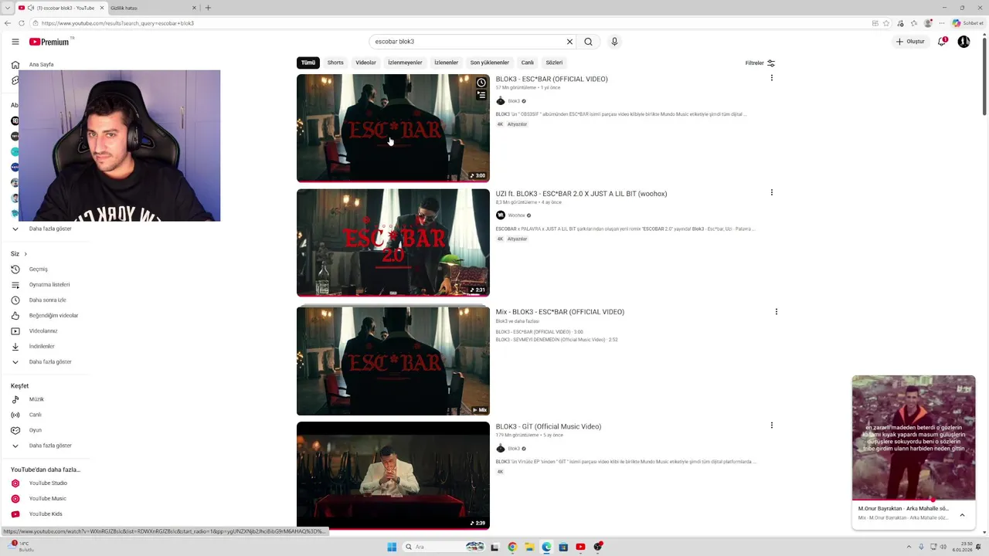Open YouTube Kids sidebar link
The height and width of the screenshot is (556, 989).
[x=46, y=514]
